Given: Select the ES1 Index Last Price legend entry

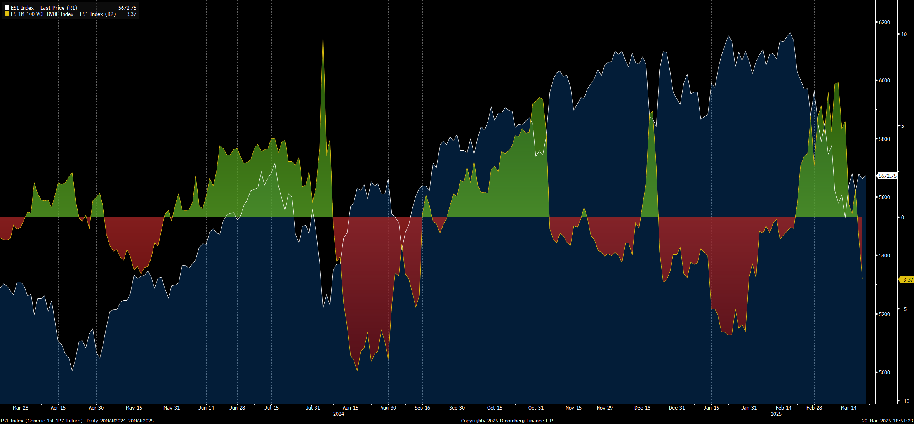Looking at the screenshot, I should 44,8.
